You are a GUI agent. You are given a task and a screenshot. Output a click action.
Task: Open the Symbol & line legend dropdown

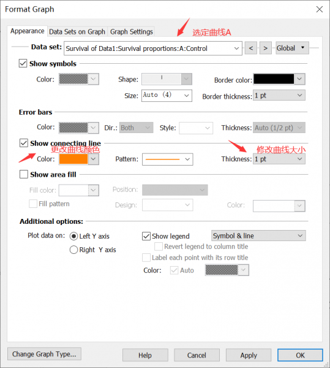[258, 236]
